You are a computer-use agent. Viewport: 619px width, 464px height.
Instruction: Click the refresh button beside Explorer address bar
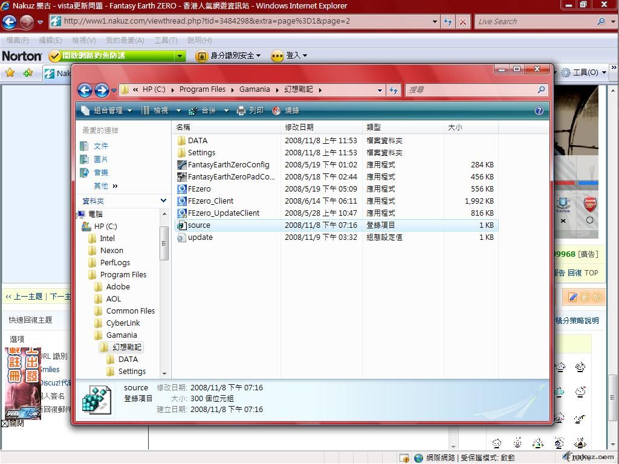(394, 90)
